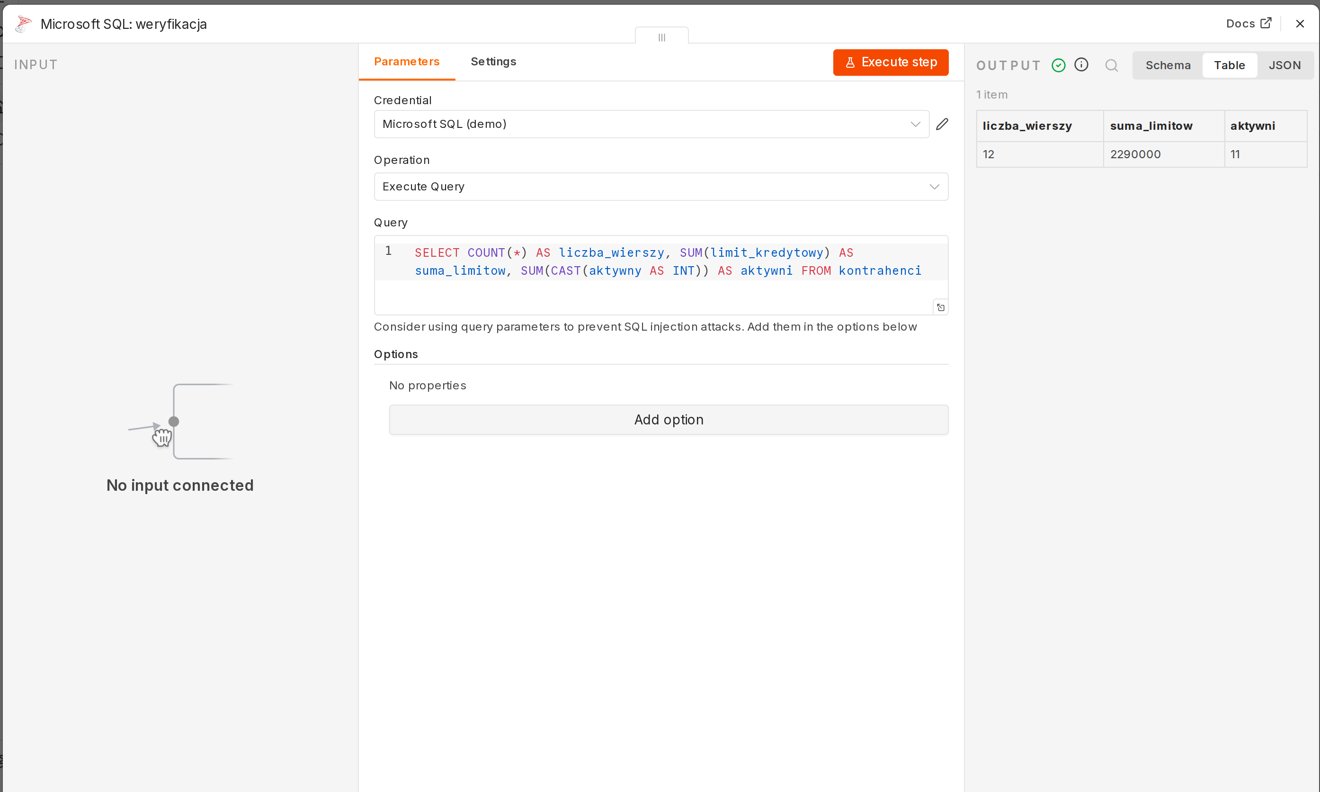Screen dimensions: 1320x792
Task: Click the Microsoft SQL node icon in title
Action: tap(24, 24)
